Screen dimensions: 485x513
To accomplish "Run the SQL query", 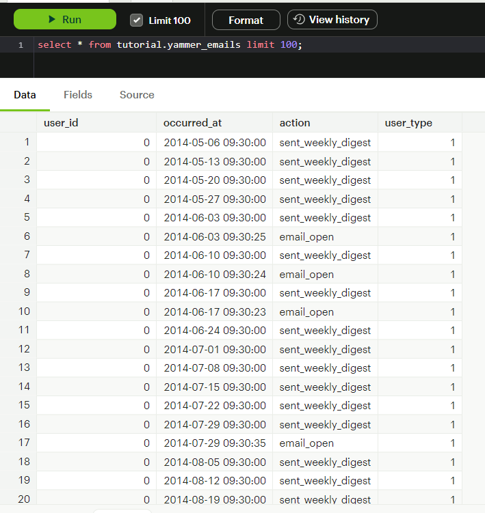I will click(65, 19).
